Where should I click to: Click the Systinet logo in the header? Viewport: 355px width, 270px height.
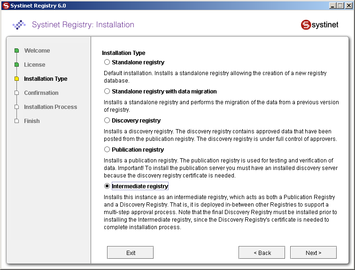click(319, 25)
